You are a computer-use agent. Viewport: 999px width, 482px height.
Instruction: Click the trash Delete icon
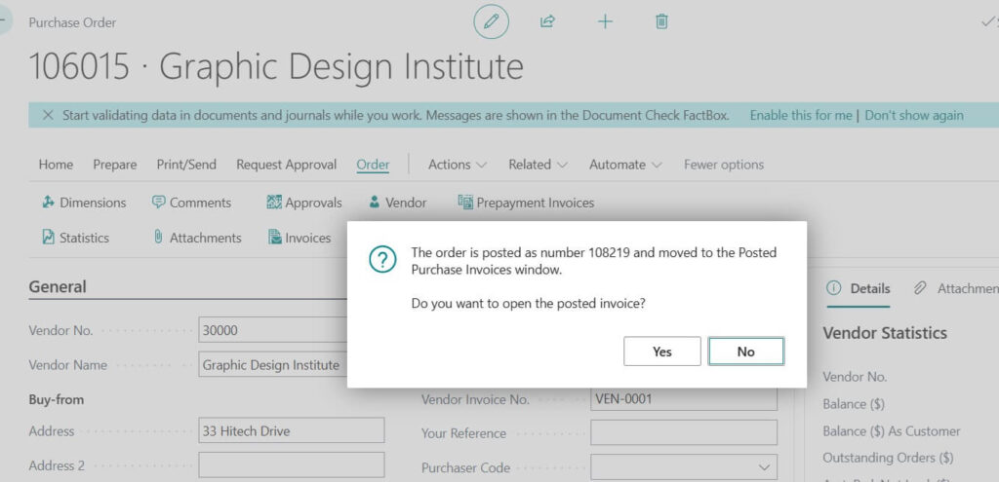pyautogui.click(x=661, y=21)
